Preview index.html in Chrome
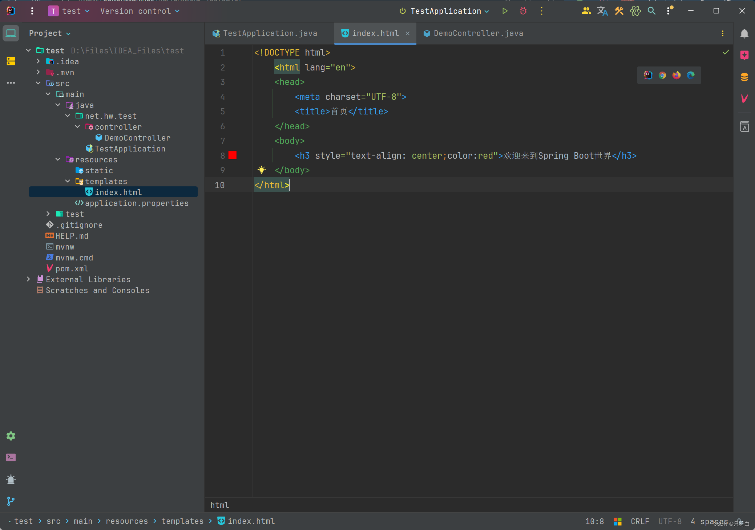The image size is (755, 530). coord(662,75)
